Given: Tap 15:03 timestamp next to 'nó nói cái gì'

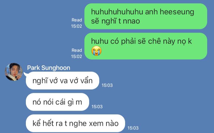Looking at the screenshot, I should [x=97, y=107].
